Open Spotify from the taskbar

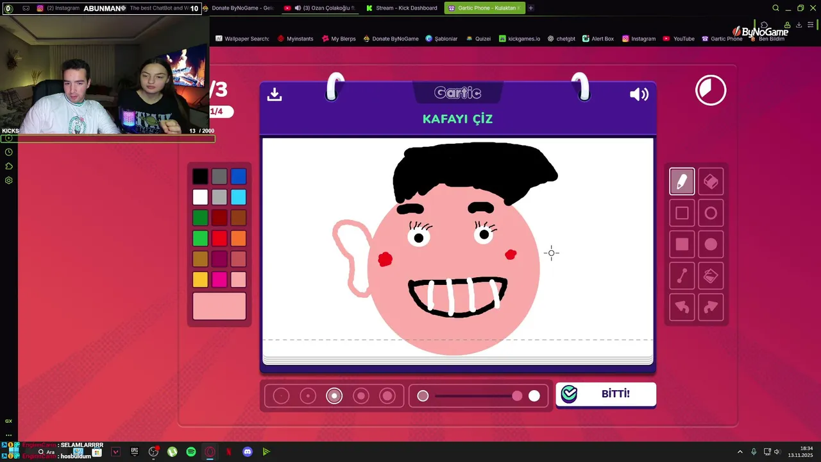[x=191, y=452]
